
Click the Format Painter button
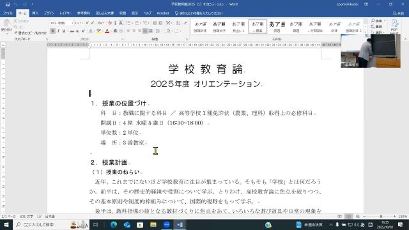[31, 33]
